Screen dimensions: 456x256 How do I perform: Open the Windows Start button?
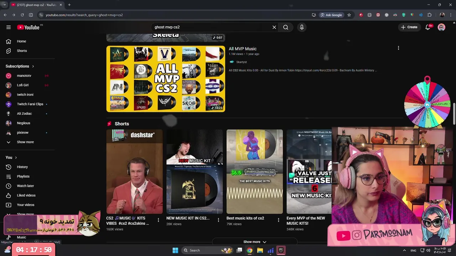(175, 250)
